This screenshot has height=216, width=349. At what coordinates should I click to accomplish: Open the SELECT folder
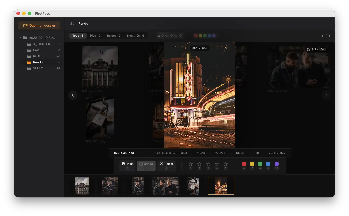41,68
